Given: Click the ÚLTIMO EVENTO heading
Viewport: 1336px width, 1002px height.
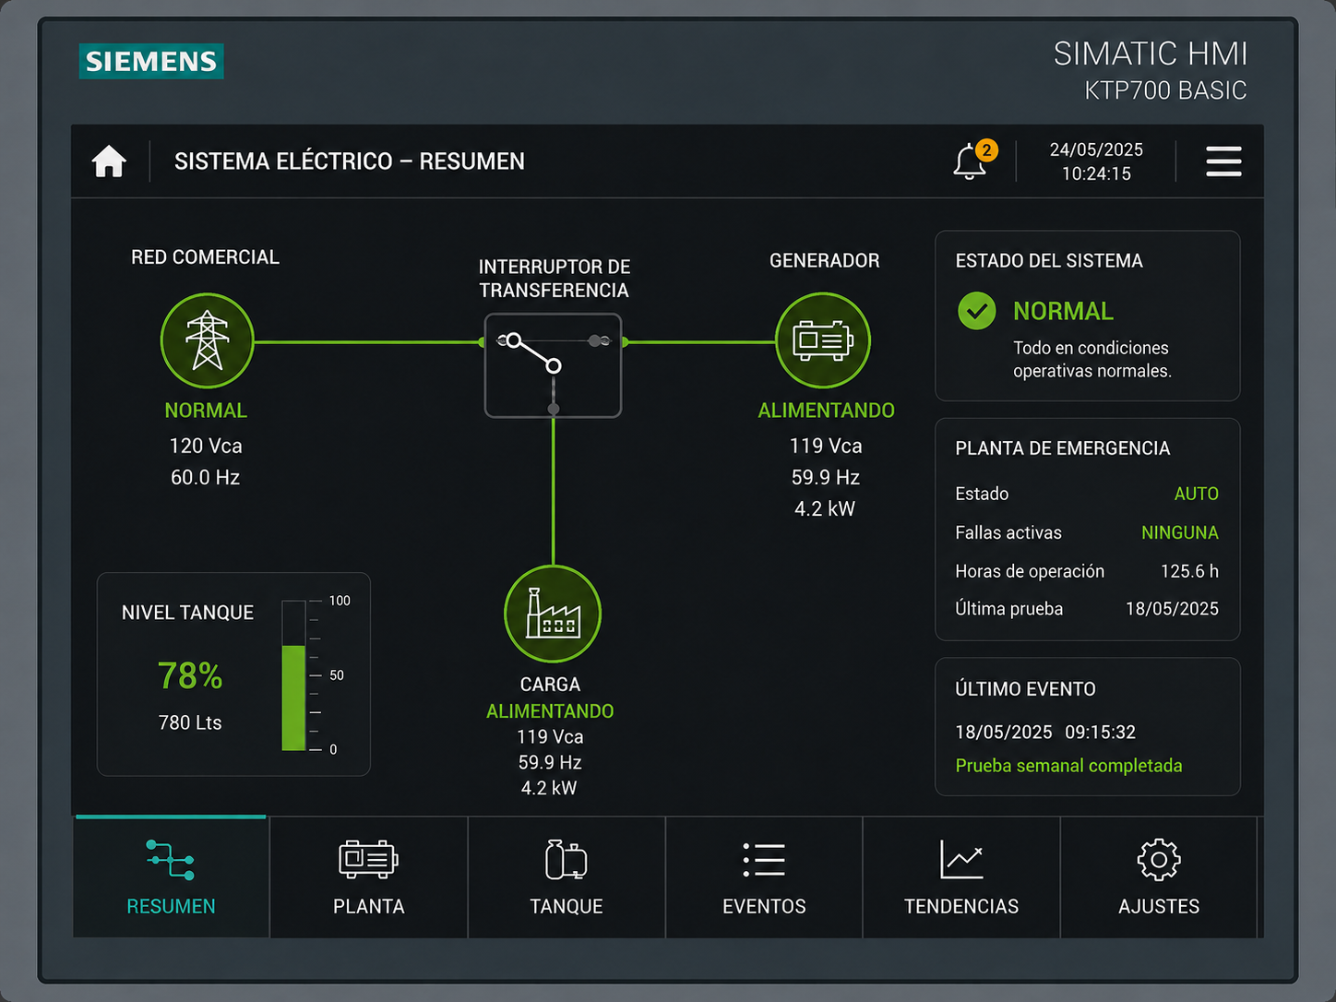Looking at the screenshot, I should point(1025,689).
